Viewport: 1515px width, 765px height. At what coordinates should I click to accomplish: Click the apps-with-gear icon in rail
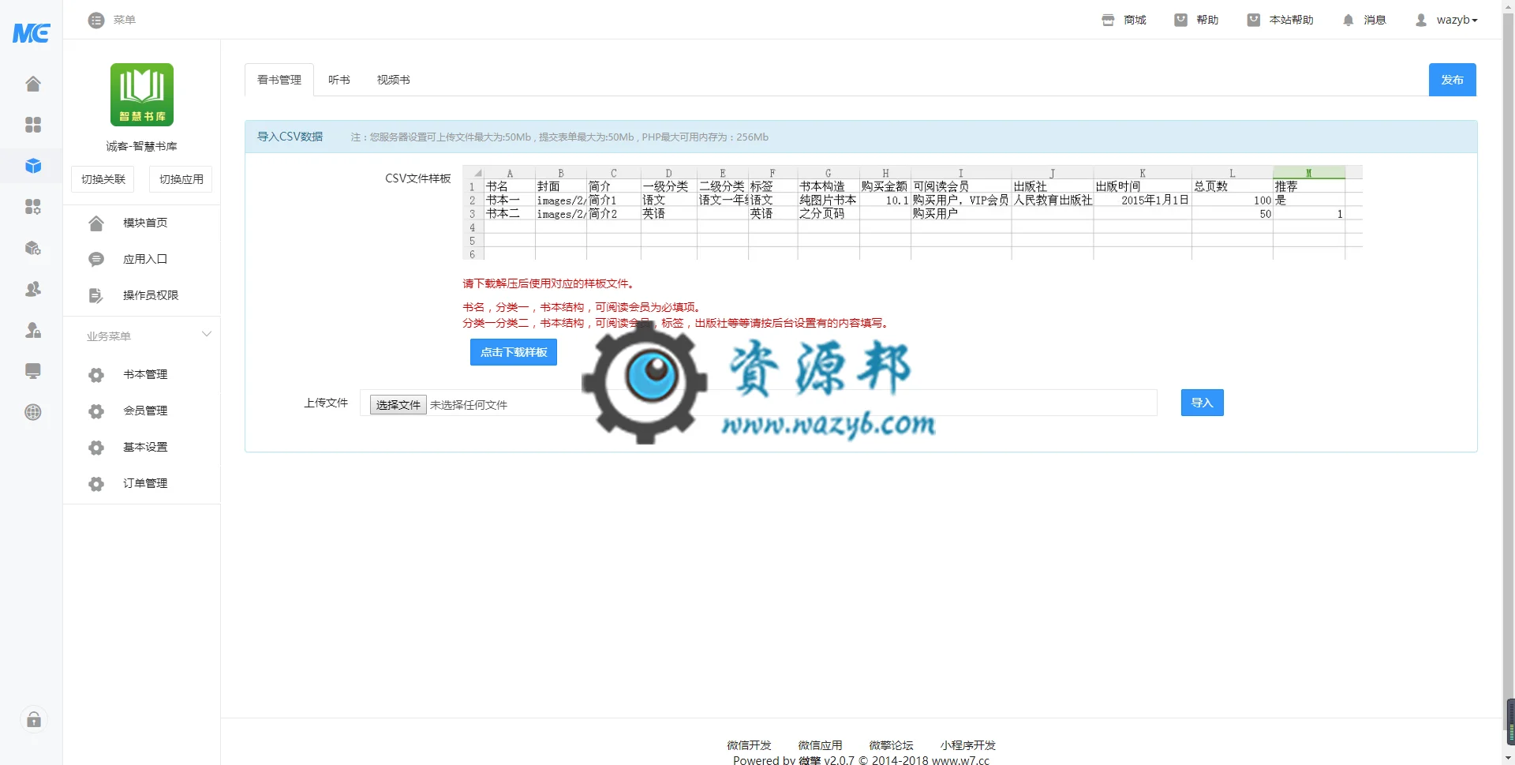(x=33, y=207)
